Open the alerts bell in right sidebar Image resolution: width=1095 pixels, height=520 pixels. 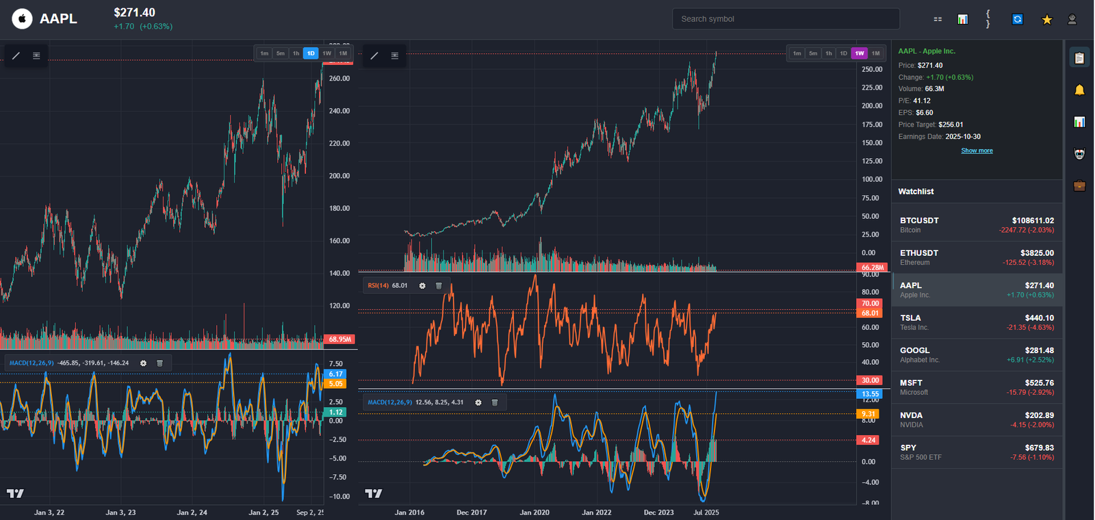(x=1079, y=90)
